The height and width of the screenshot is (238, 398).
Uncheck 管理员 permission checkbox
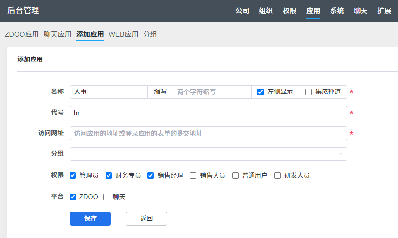pyautogui.click(x=73, y=175)
